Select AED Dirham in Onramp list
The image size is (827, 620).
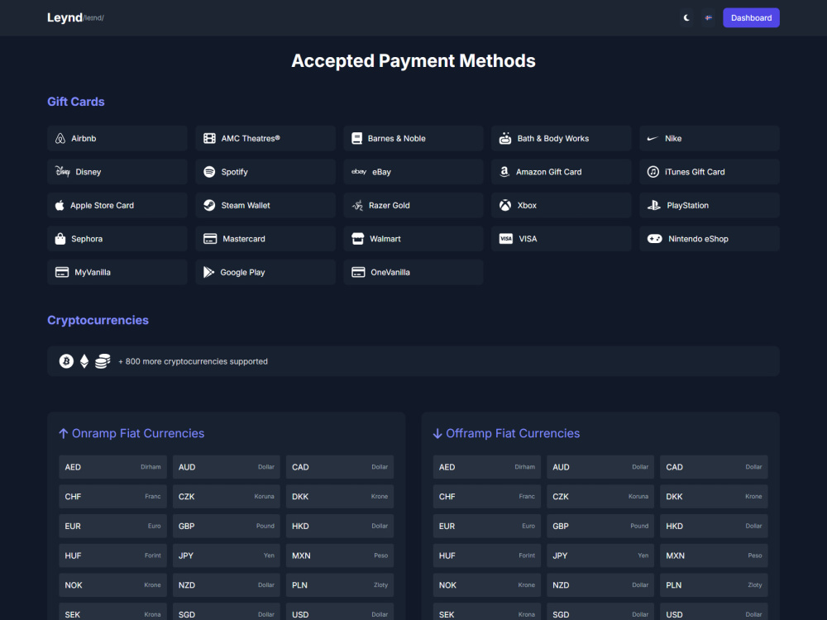click(112, 467)
